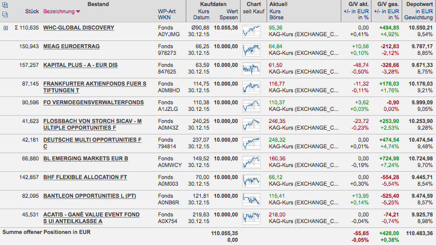Open chart thumbnail for WHC-GLOBAL DISCOVERY
The width and height of the screenshot is (436, 246).
pyautogui.click(x=251, y=31)
